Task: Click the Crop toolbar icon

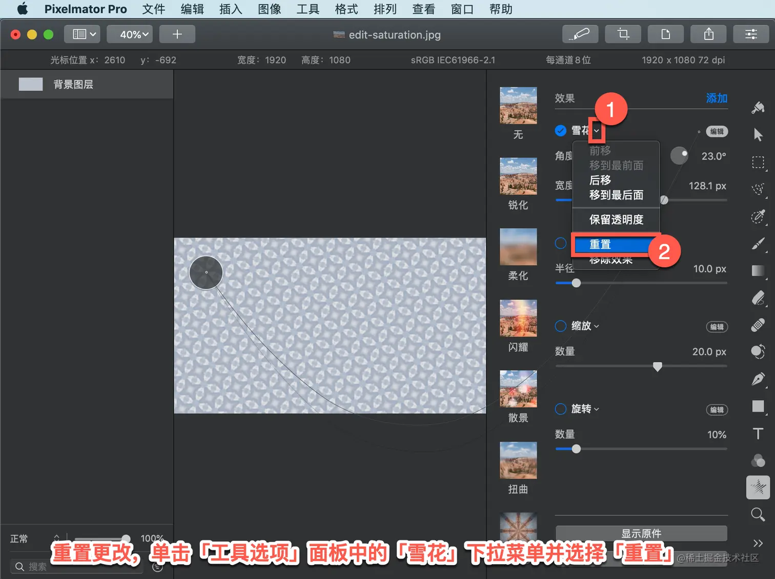Action: (x=623, y=34)
